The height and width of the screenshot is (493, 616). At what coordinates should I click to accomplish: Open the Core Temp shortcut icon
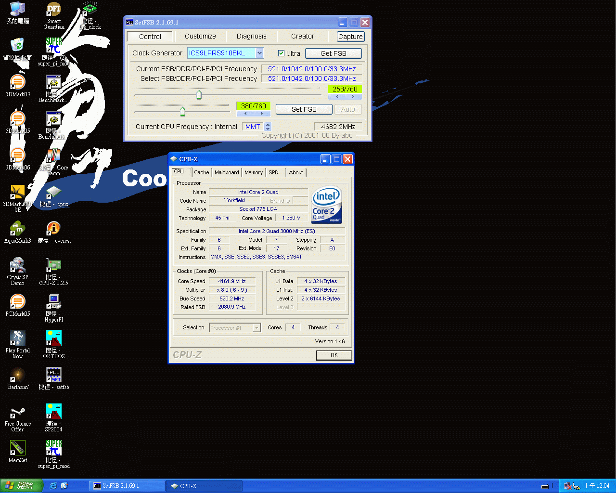click(54, 162)
